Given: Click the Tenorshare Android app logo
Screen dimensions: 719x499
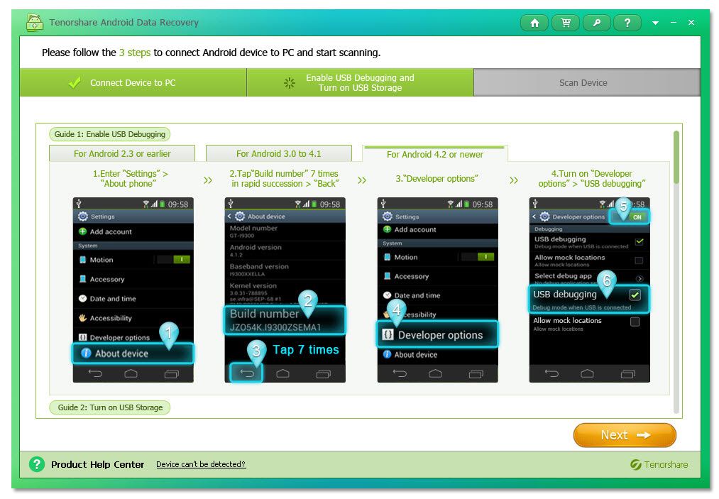Looking at the screenshot, I should click(34, 23).
